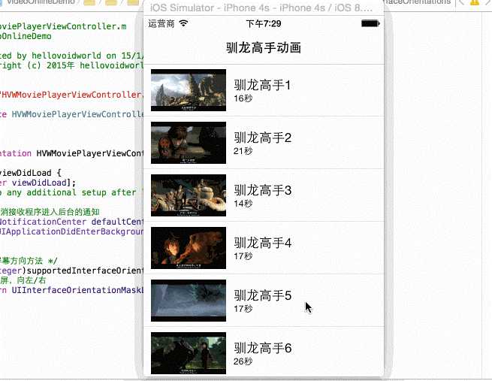Viewport: 492px width, 381px height.
Task: Select the 驯龙高手6 title text
Action: 263,348
